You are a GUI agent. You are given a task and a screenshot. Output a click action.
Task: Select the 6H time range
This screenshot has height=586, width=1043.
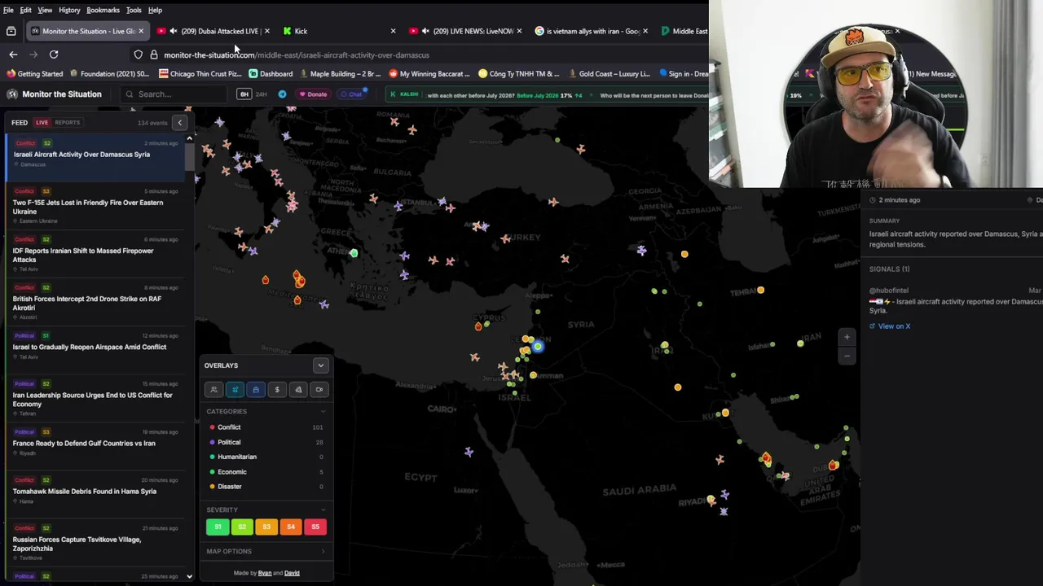(243, 94)
